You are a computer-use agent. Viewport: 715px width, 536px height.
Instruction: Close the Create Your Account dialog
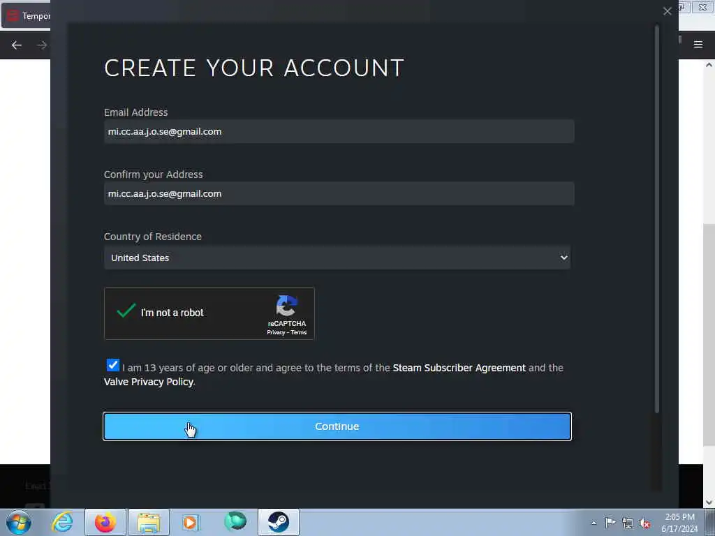pyautogui.click(x=667, y=11)
